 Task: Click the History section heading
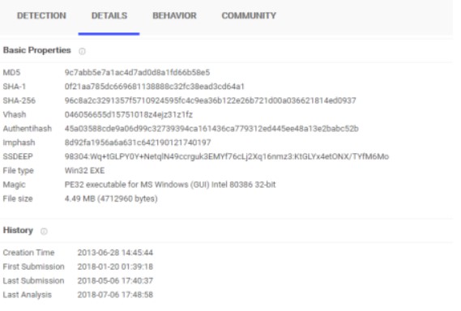18,231
